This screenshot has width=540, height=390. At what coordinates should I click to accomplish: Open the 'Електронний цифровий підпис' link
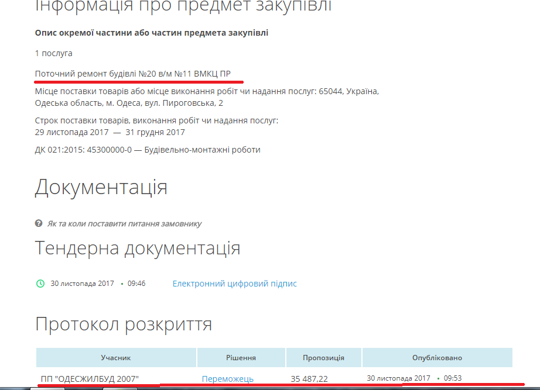[234, 284]
